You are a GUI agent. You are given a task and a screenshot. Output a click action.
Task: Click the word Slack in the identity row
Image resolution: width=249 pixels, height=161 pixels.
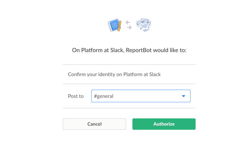155,74
